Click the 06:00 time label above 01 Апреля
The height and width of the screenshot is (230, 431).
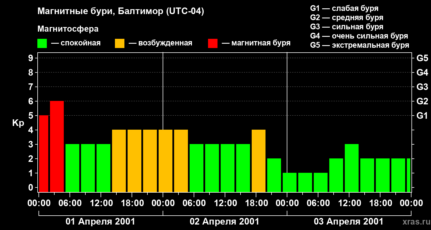(x=70, y=203)
